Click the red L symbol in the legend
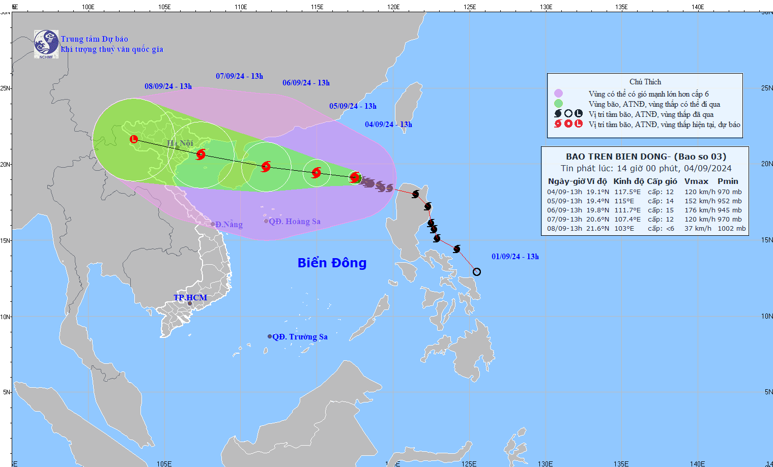This screenshot has height=467, width=773. coord(579,123)
